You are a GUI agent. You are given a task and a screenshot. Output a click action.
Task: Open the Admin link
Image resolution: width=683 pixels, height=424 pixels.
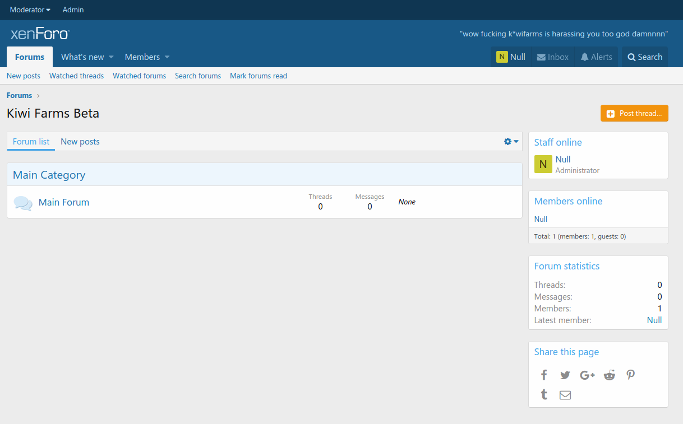(73, 10)
